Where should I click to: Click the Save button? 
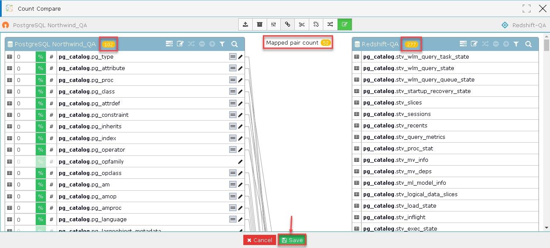[292, 240]
